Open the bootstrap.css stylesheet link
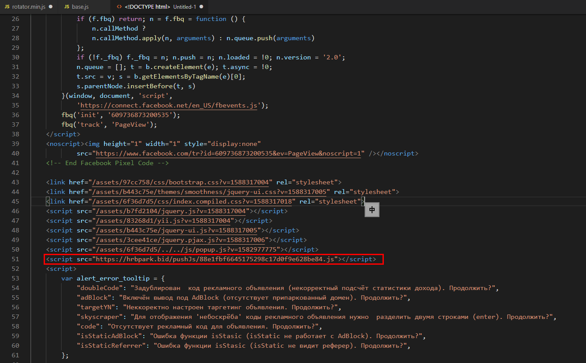Image resolution: width=586 pixels, height=363 pixels. click(x=181, y=182)
